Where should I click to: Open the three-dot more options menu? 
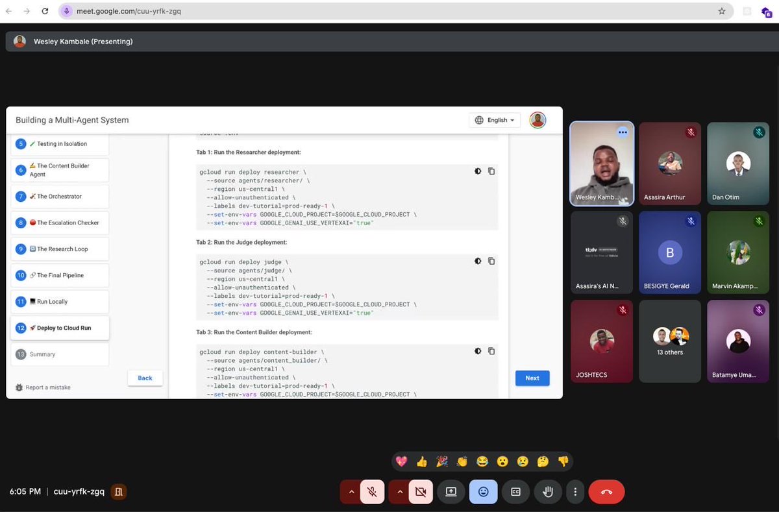[575, 492]
